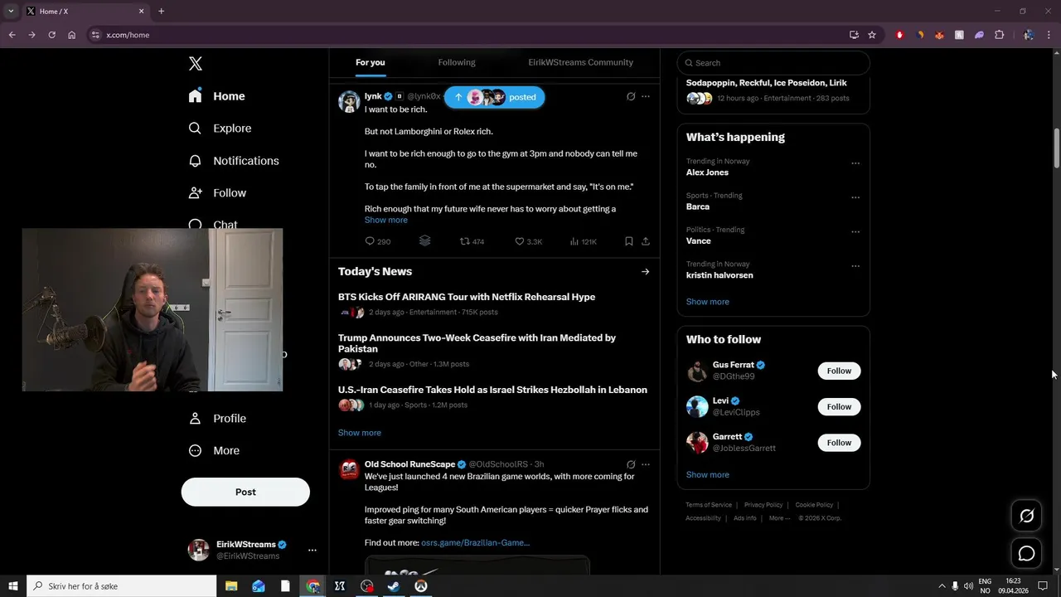This screenshot has height=597, width=1061.
Task: Expand Today's News with the arrow
Action: click(645, 271)
